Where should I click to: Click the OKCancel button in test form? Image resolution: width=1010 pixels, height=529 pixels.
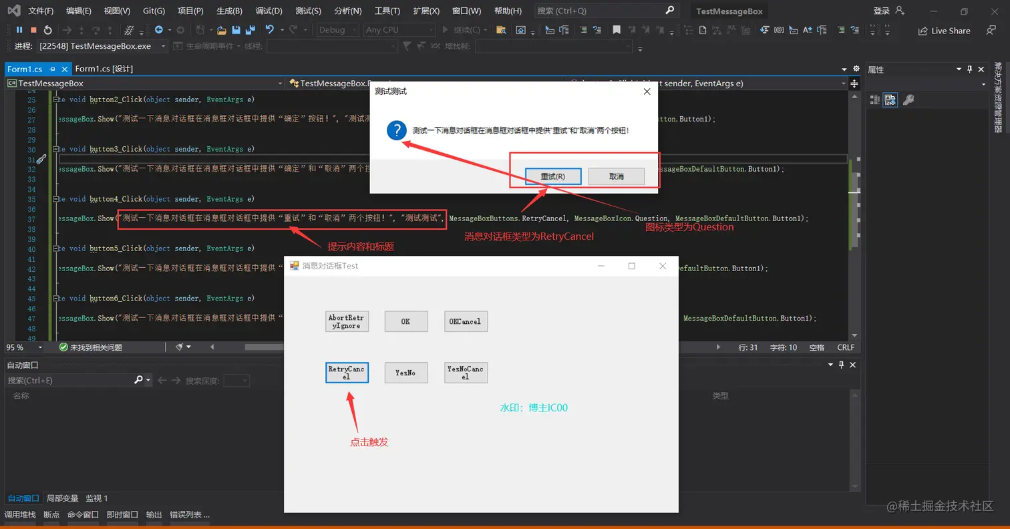click(466, 321)
